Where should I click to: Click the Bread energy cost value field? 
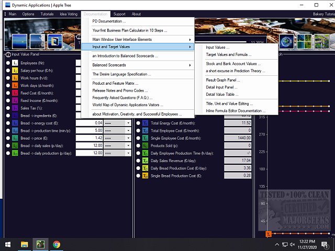[x=90, y=123]
